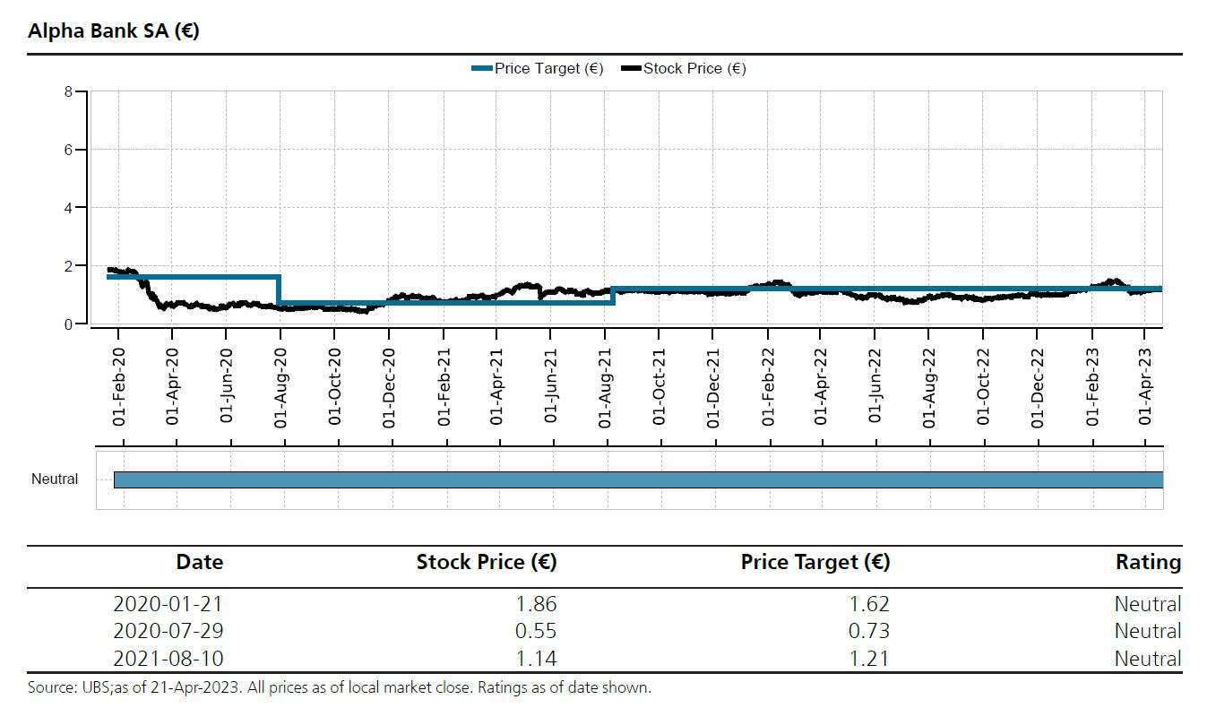
Task: Click the Stock Price (€) legend label
Action: pyautogui.click(x=694, y=69)
